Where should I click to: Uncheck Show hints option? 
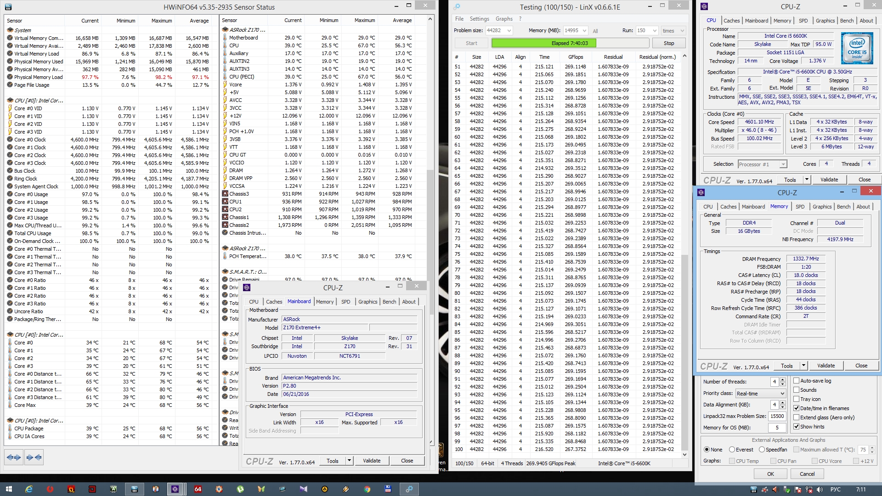797,427
